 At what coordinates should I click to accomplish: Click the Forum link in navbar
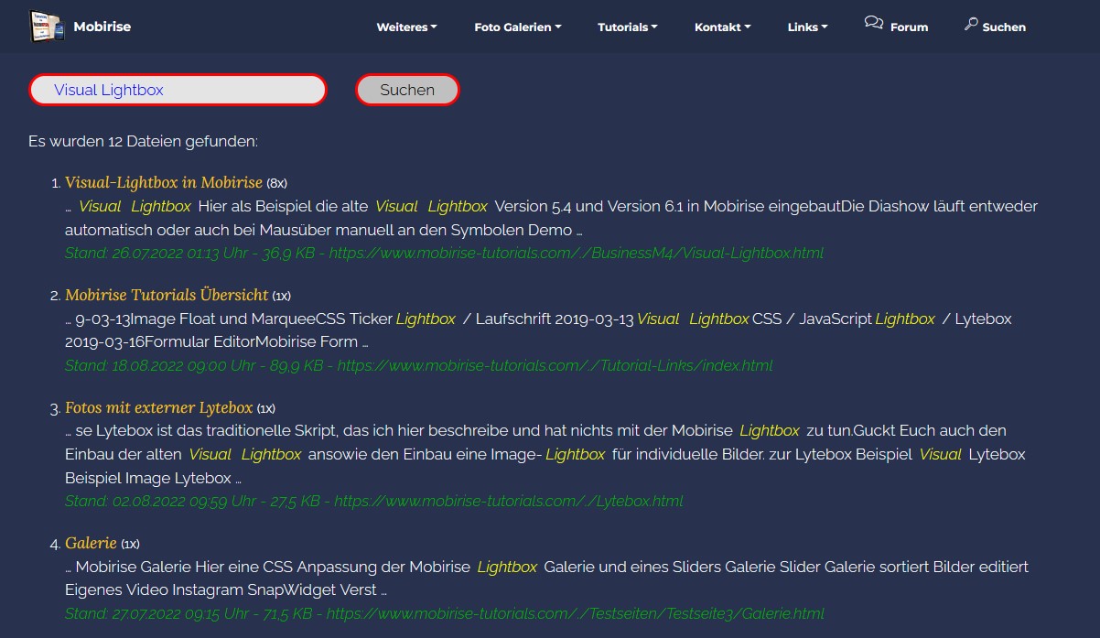tap(909, 27)
